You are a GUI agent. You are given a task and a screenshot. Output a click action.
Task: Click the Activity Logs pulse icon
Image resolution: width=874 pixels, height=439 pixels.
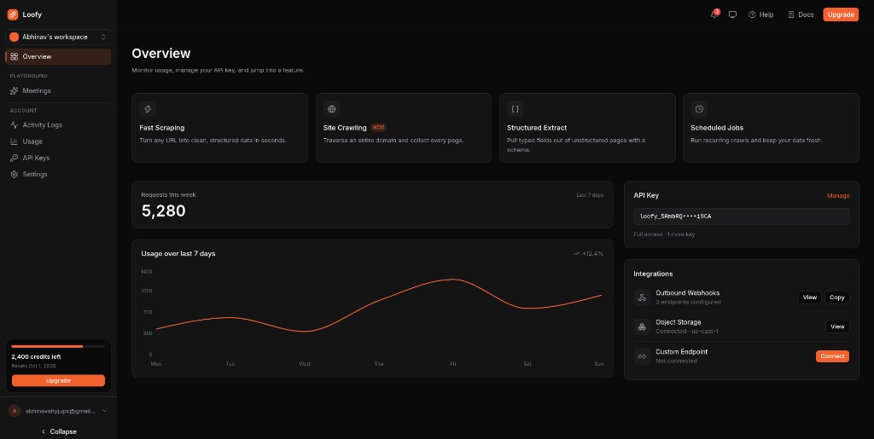pos(15,125)
